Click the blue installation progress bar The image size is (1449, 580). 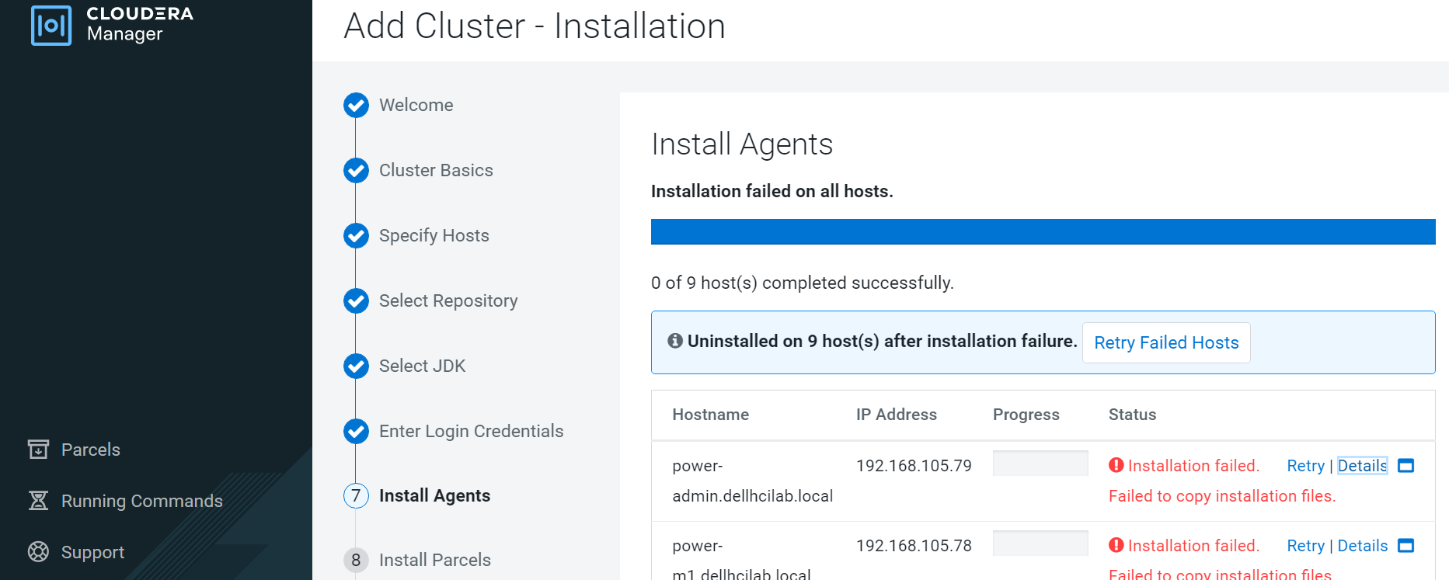1043,232
